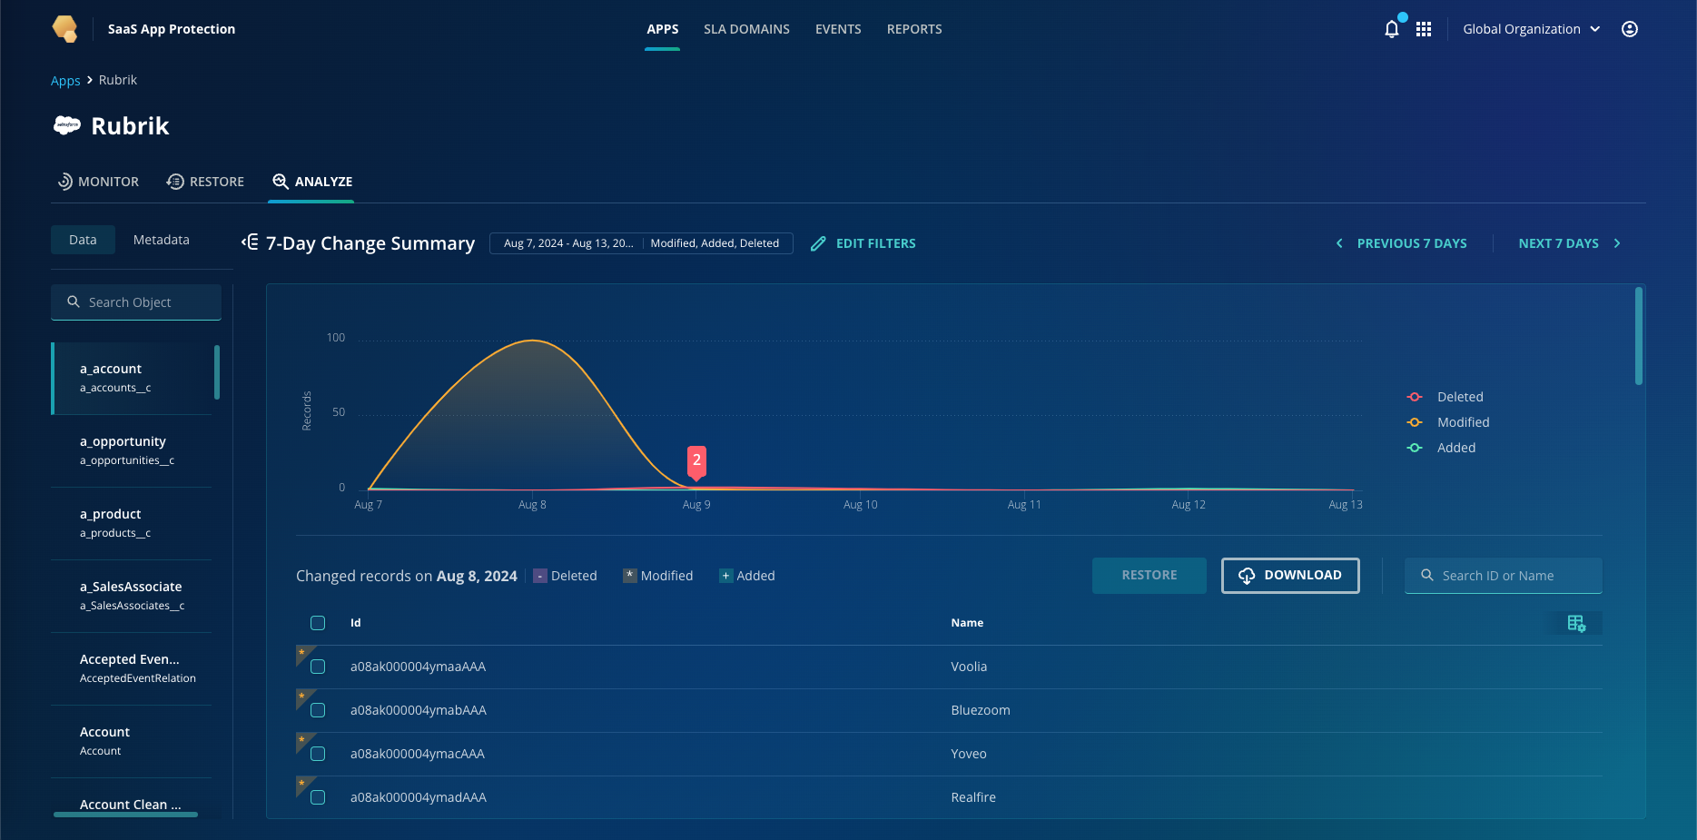Click the Added legend marker in chart
The image size is (1697, 840).
tap(1415, 448)
